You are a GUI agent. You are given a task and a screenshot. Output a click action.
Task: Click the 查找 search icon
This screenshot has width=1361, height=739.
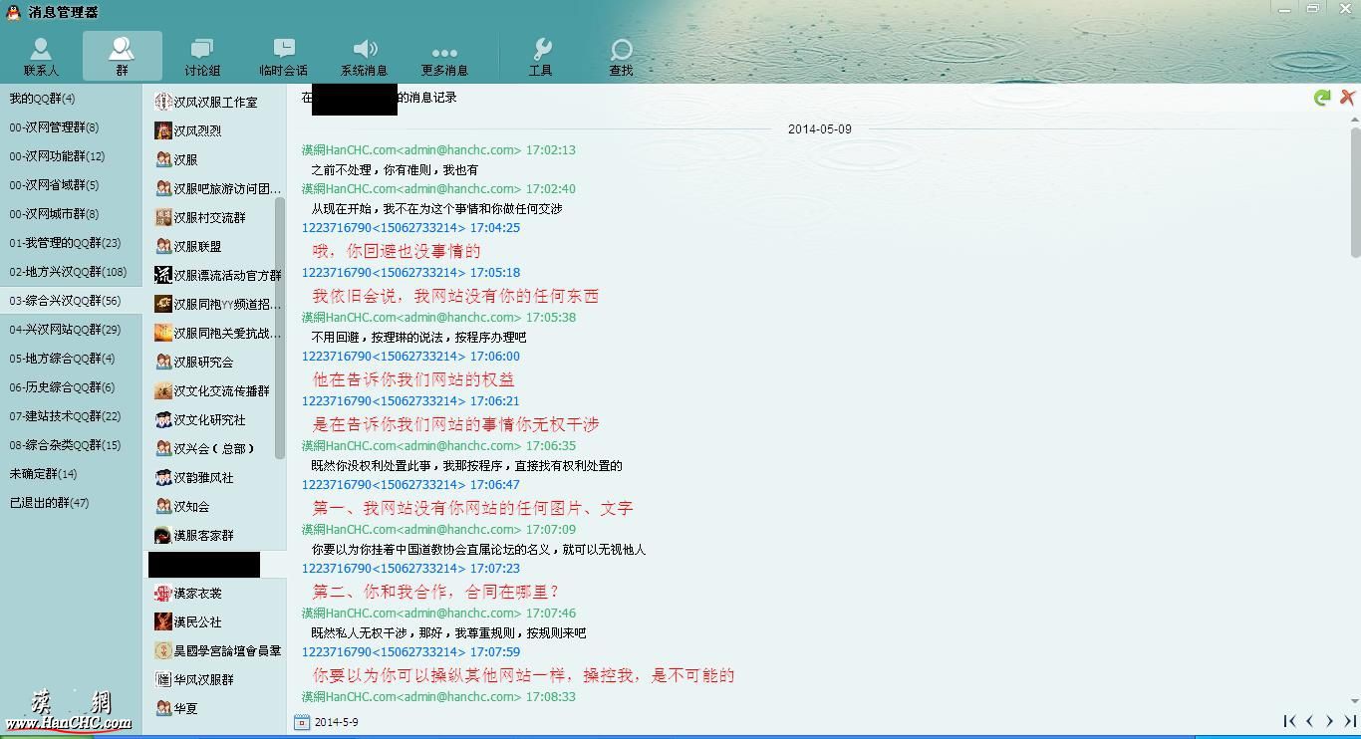point(621,57)
